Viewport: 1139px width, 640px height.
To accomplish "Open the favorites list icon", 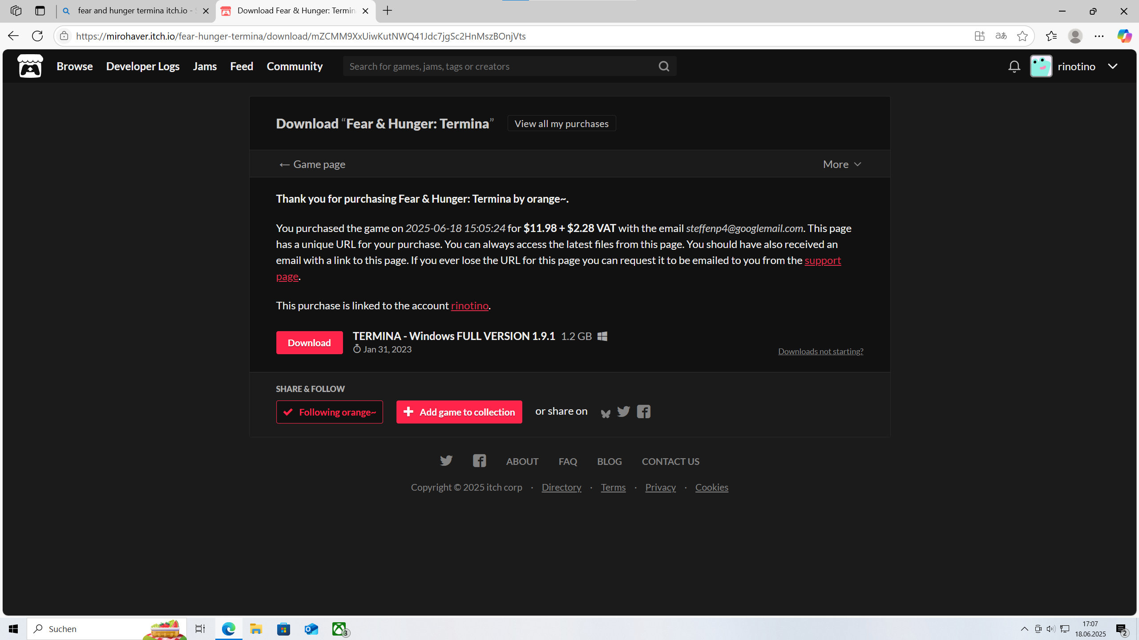I will tap(1051, 36).
